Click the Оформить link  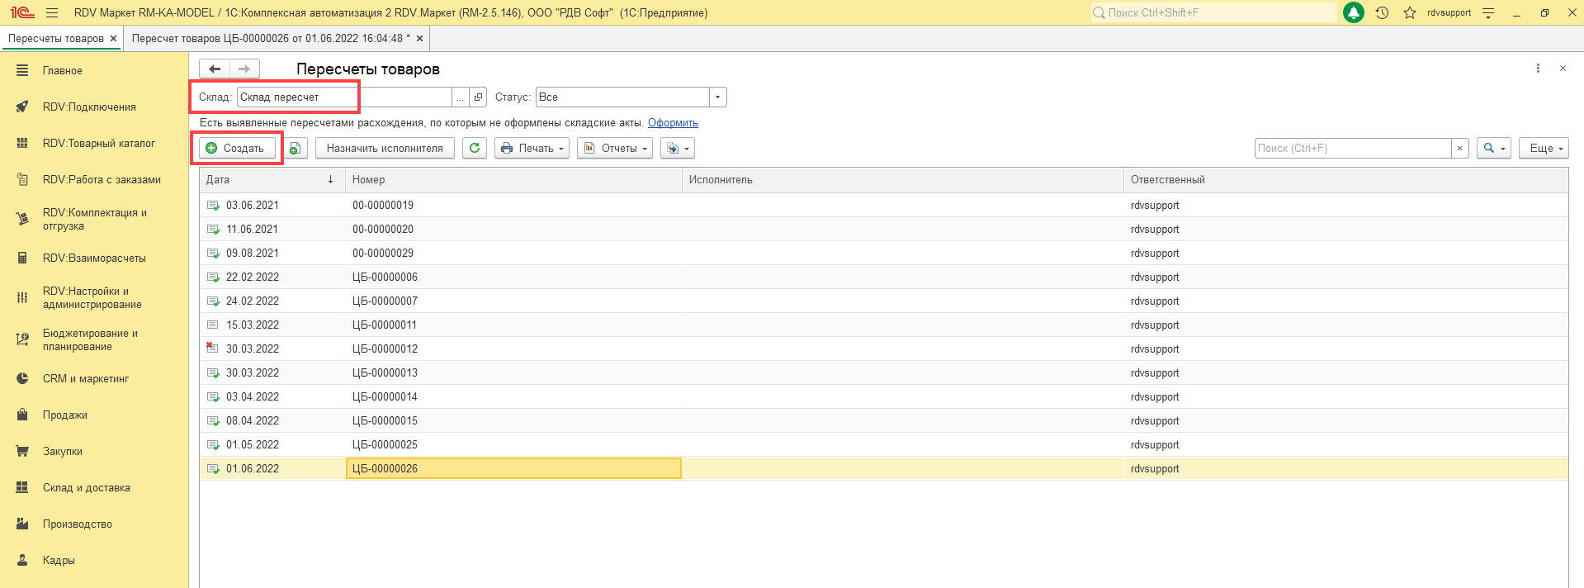pyautogui.click(x=673, y=122)
